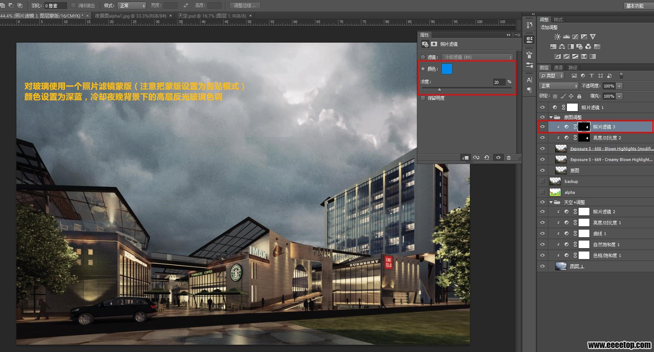Hide the 照片滤镜 1 layer
Screen dimensions: 654x352
pos(542,107)
